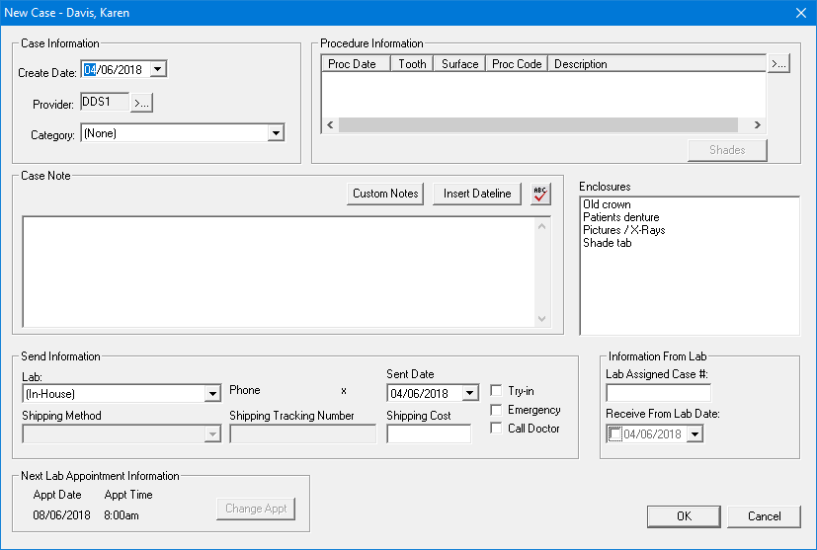Viewport: 817px width, 550px height.
Task: Open the Sent Date calendar dropdown
Action: click(x=469, y=394)
